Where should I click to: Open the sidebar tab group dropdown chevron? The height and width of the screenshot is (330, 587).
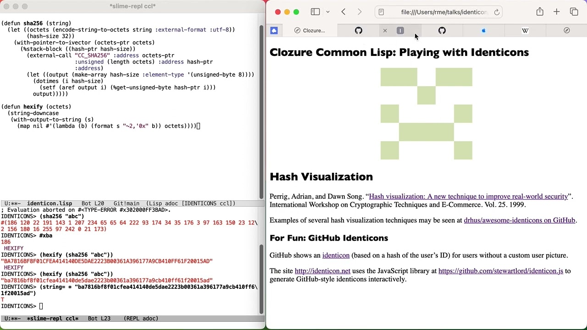click(327, 12)
